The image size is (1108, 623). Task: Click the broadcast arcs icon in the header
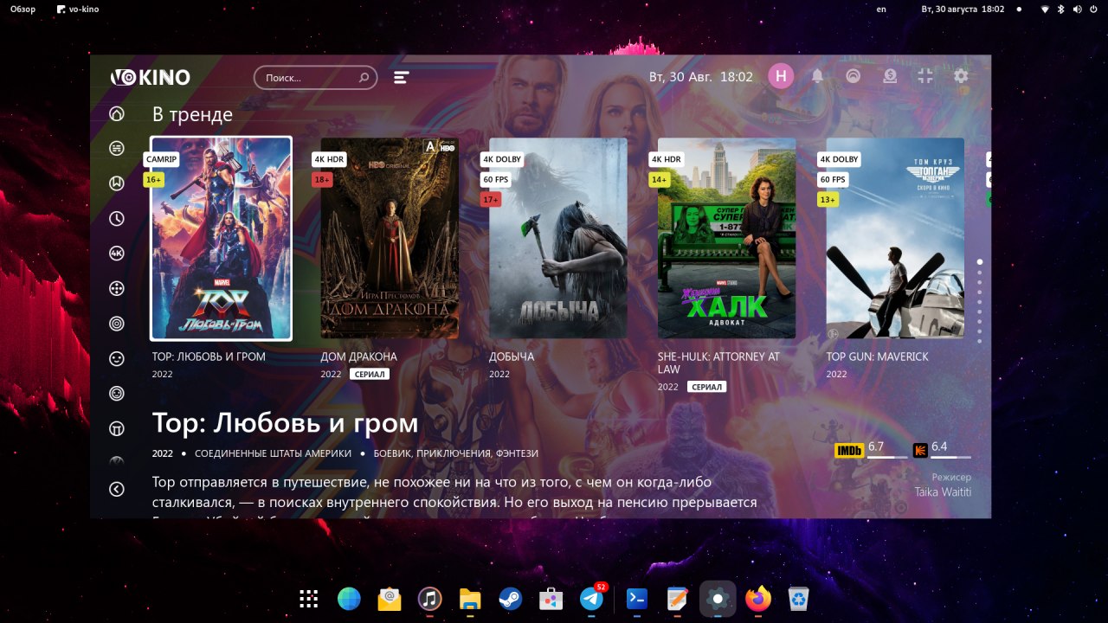854,76
